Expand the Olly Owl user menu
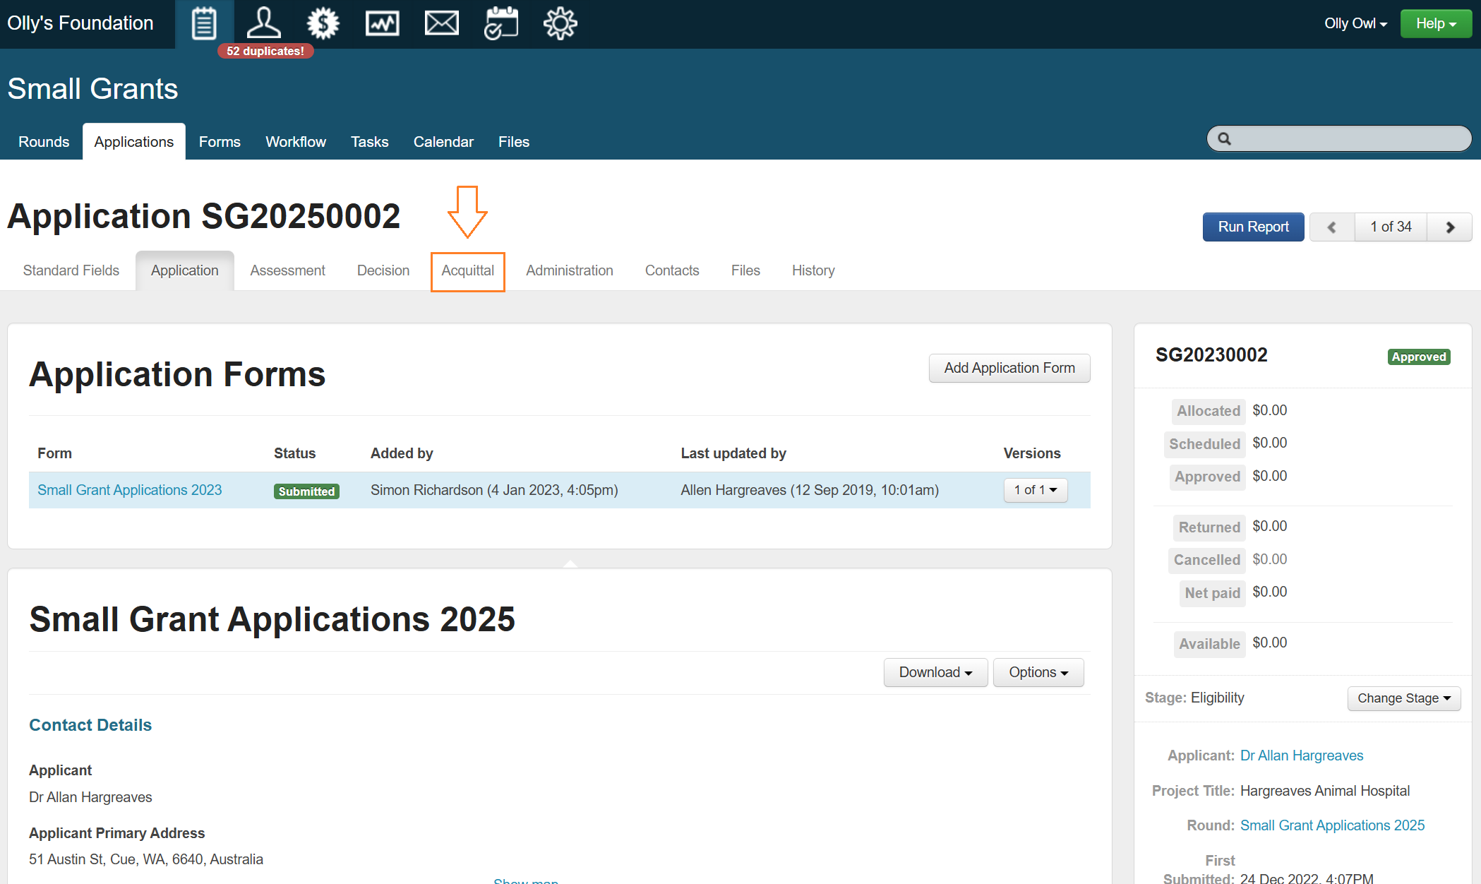1481x884 pixels. coord(1355,23)
